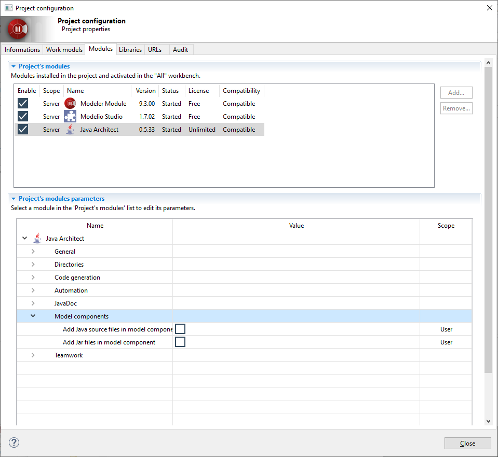Select the Java Architect module name

click(99, 130)
